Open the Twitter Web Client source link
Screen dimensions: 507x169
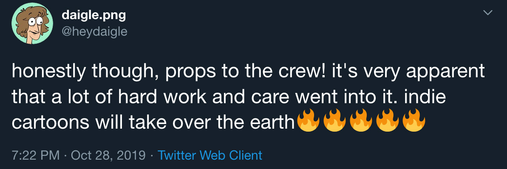pyautogui.click(x=210, y=156)
